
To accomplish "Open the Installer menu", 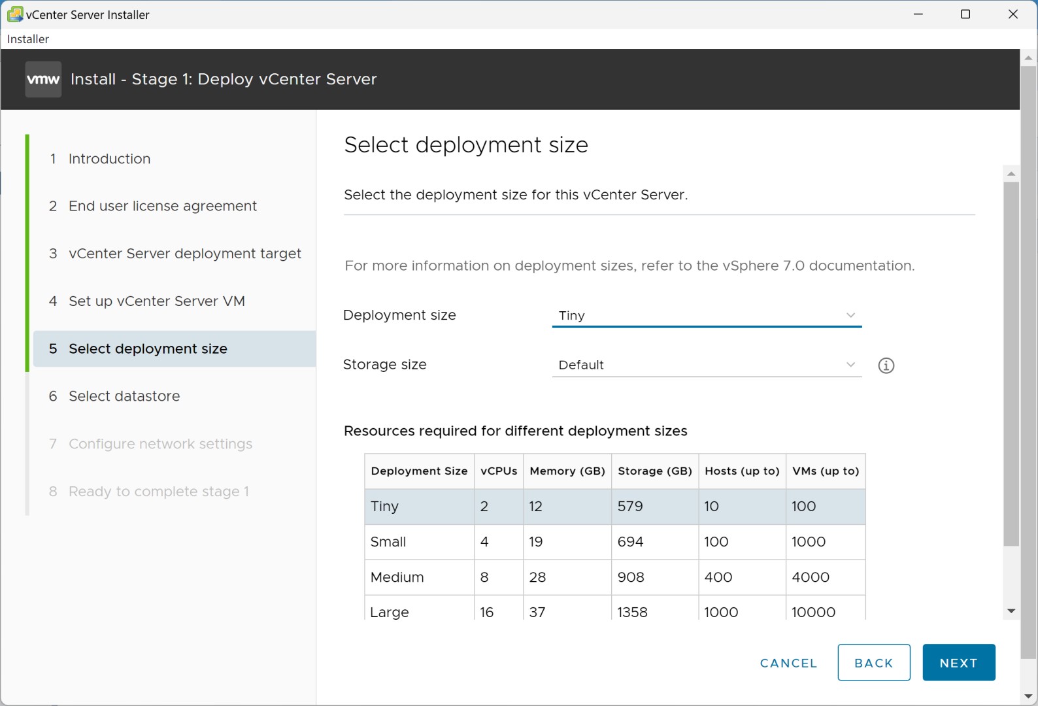I will pyautogui.click(x=28, y=39).
